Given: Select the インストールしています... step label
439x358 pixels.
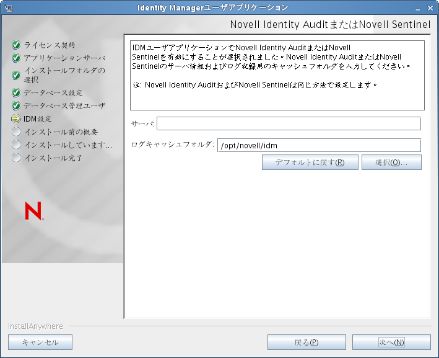Looking at the screenshot, I should (68, 145).
